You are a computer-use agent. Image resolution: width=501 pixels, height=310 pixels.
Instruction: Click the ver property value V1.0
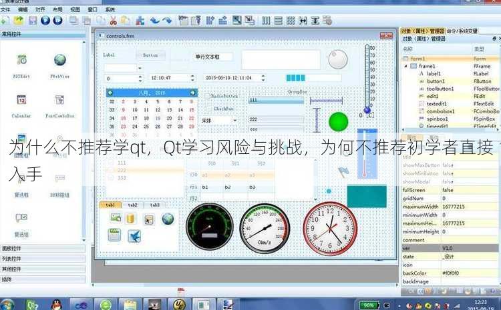coord(448,248)
